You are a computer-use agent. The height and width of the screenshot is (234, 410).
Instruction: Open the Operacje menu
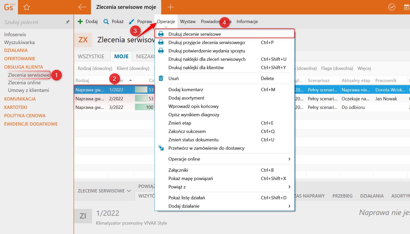coord(166,22)
